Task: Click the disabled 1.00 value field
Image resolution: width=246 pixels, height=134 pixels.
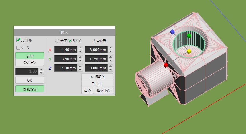Action: click(27, 71)
